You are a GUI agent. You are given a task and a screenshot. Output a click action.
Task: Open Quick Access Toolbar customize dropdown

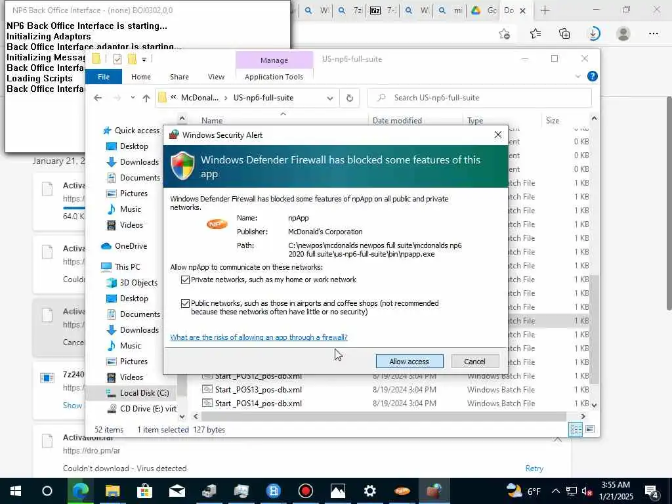pos(144,59)
